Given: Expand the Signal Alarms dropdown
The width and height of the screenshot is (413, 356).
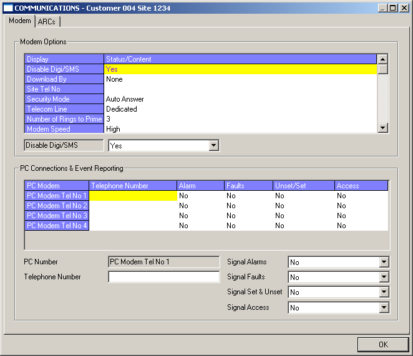Looking at the screenshot, I should tap(384, 262).
